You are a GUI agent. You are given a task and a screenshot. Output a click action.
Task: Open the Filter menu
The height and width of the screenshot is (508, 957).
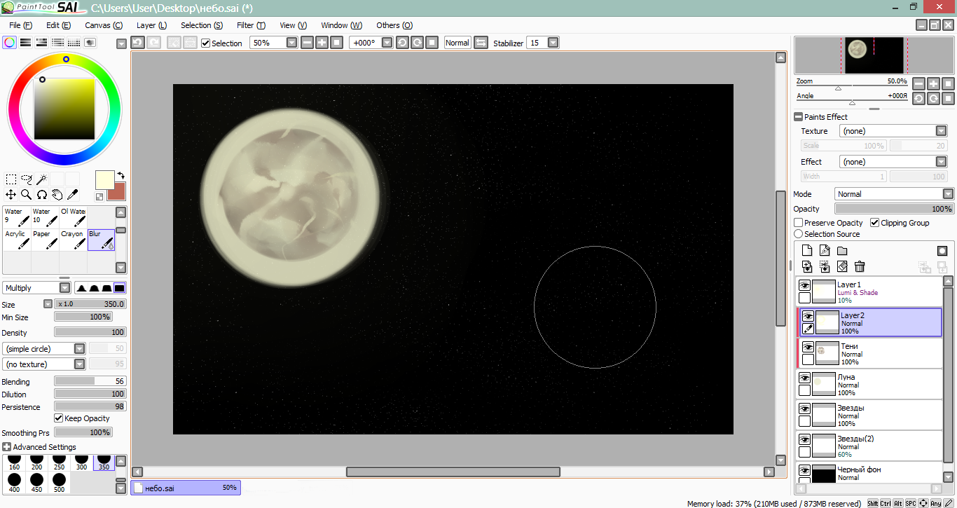251,25
